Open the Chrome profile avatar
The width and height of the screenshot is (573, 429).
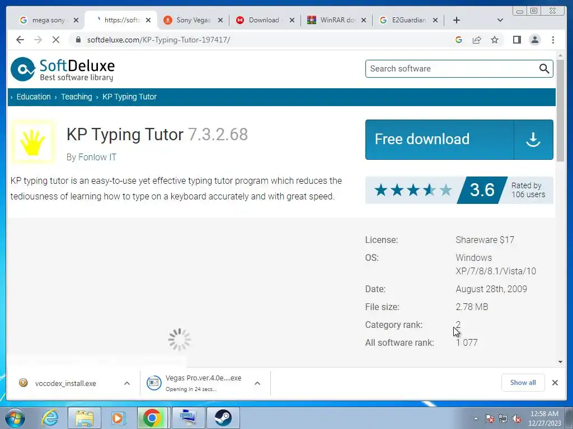(535, 40)
